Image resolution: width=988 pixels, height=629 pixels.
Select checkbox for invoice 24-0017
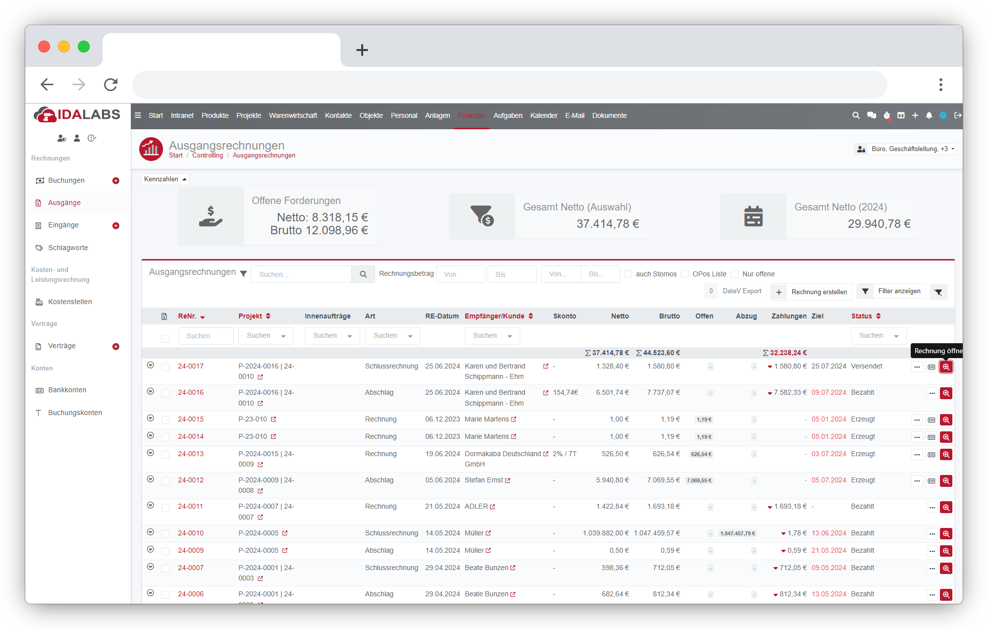pos(165,367)
